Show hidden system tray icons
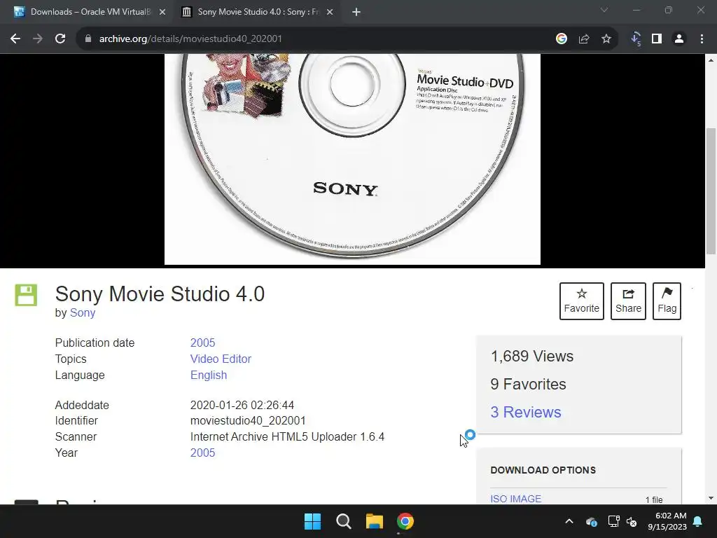This screenshot has width=717, height=538. (x=569, y=521)
